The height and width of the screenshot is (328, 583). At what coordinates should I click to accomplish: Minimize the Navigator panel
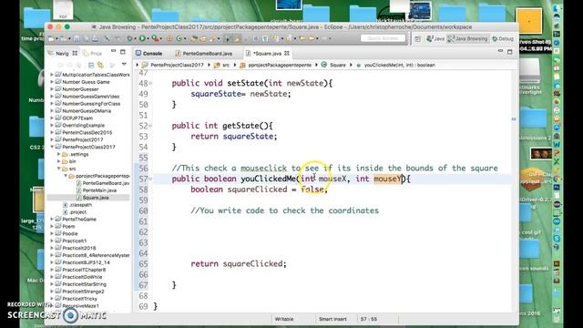(x=113, y=51)
